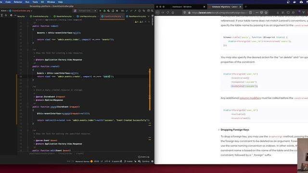Viewport: 308px width, 173px height.
Task: Change the '4 spaces' indent setting
Action: click(115, 161)
